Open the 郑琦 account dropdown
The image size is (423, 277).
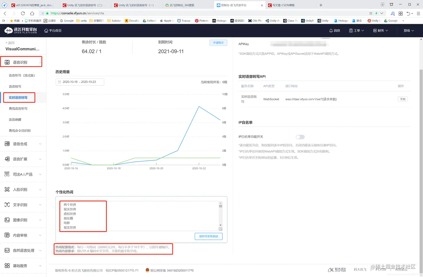[409, 30]
